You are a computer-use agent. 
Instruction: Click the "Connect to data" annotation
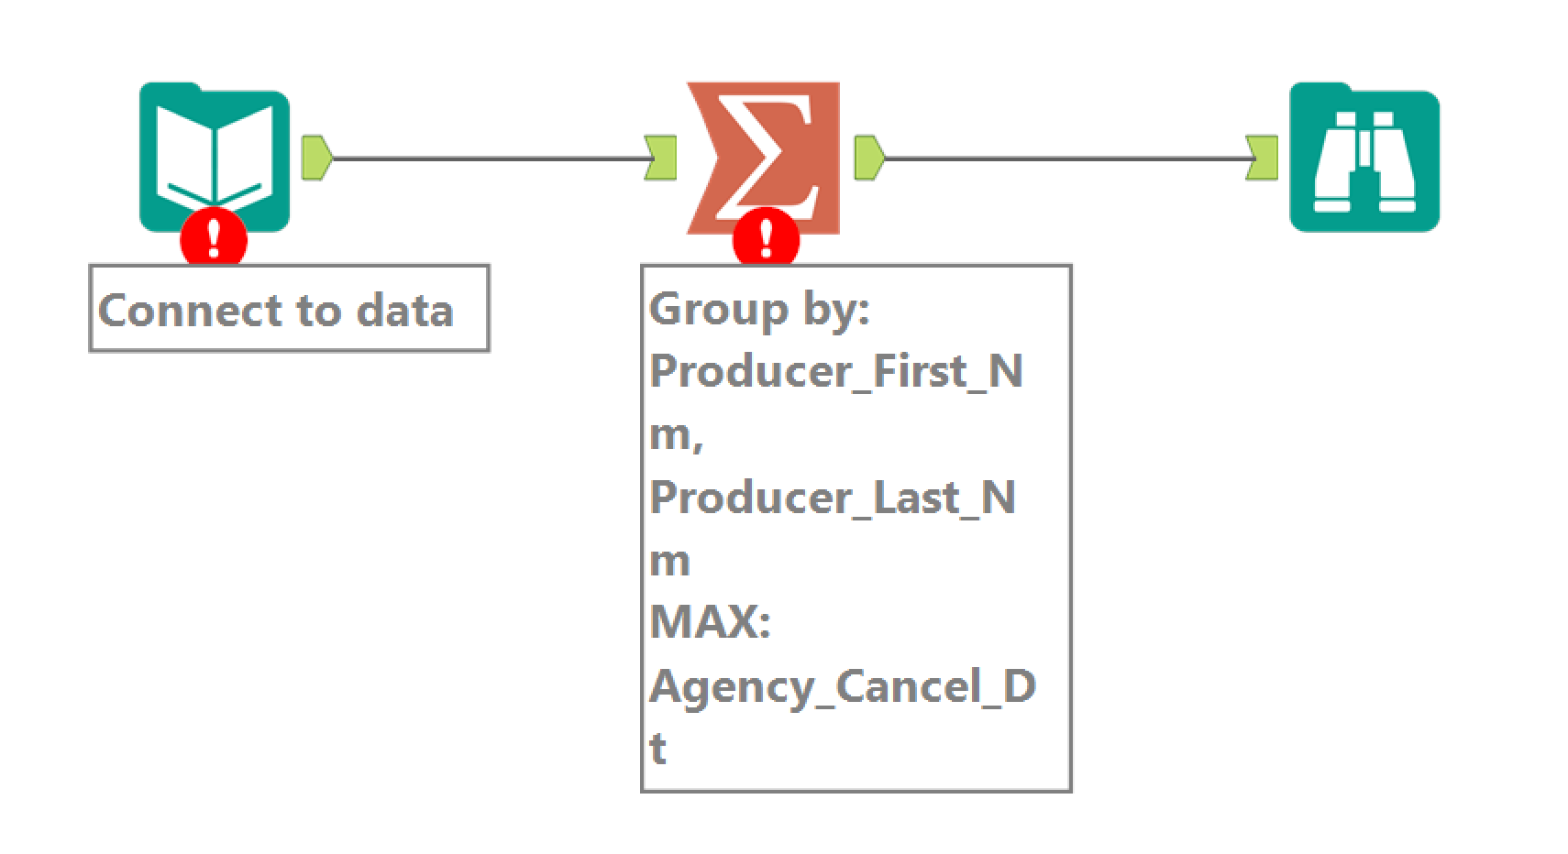(276, 311)
